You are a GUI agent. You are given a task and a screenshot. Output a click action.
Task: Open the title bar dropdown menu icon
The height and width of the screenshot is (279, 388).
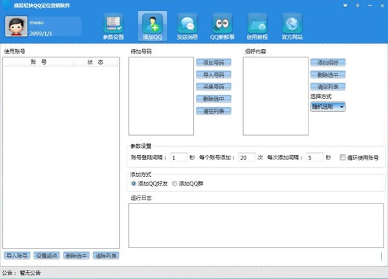point(358,5)
